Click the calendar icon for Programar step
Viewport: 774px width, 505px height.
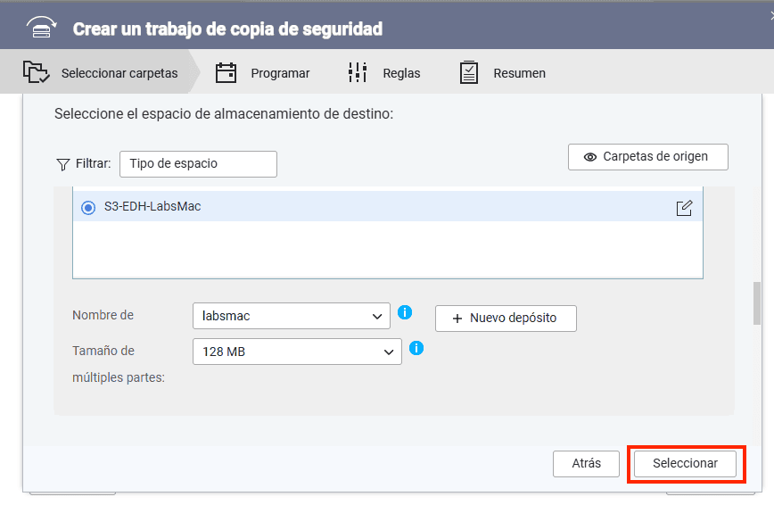[x=226, y=73]
